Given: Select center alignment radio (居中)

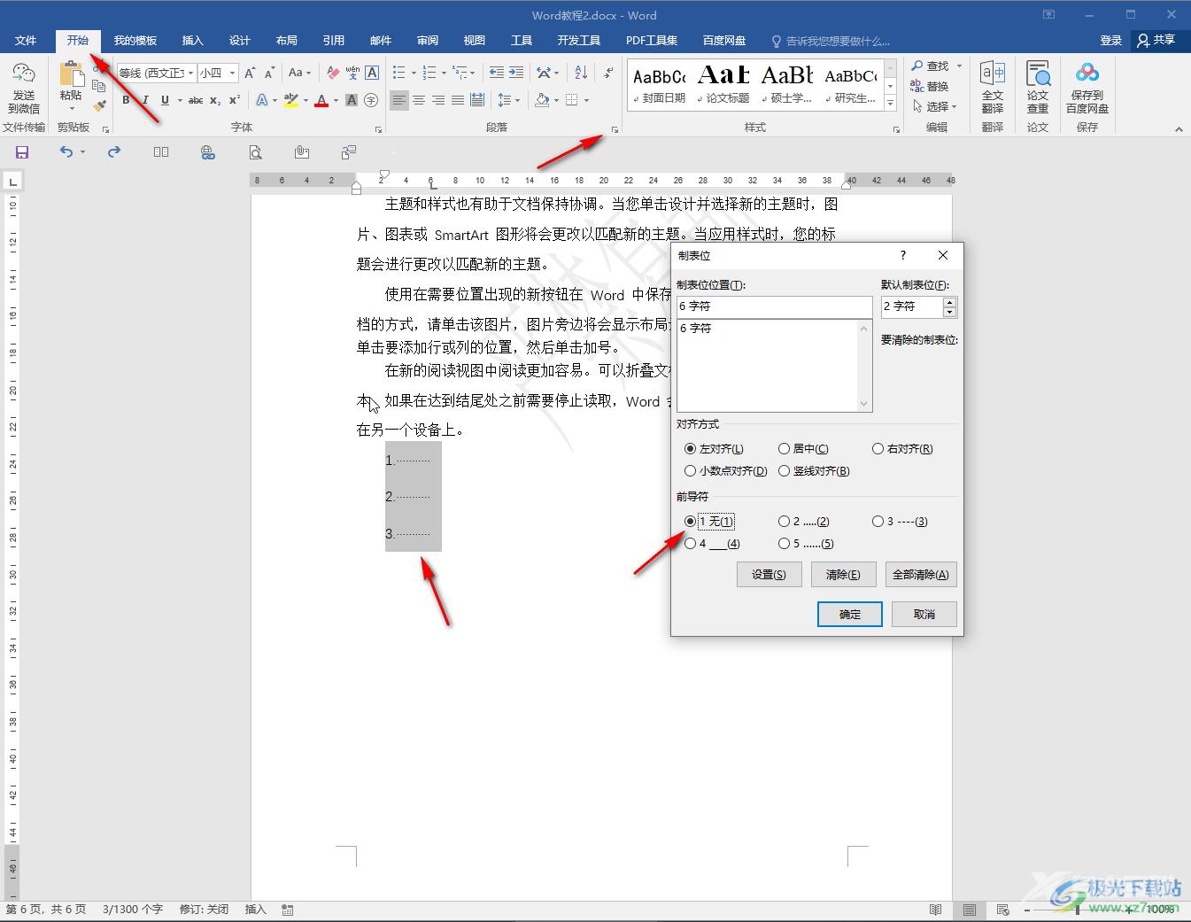Looking at the screenshot, I should point(784,449).
